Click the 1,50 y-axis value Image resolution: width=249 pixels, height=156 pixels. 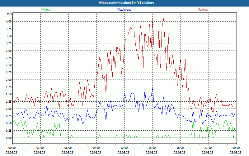pos(9,94)
